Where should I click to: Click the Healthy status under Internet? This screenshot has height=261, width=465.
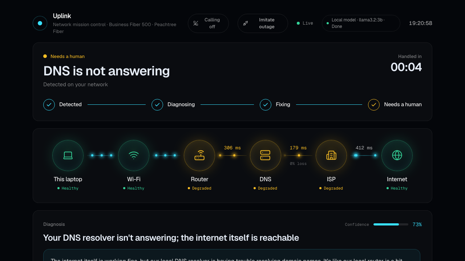(397, 188)
